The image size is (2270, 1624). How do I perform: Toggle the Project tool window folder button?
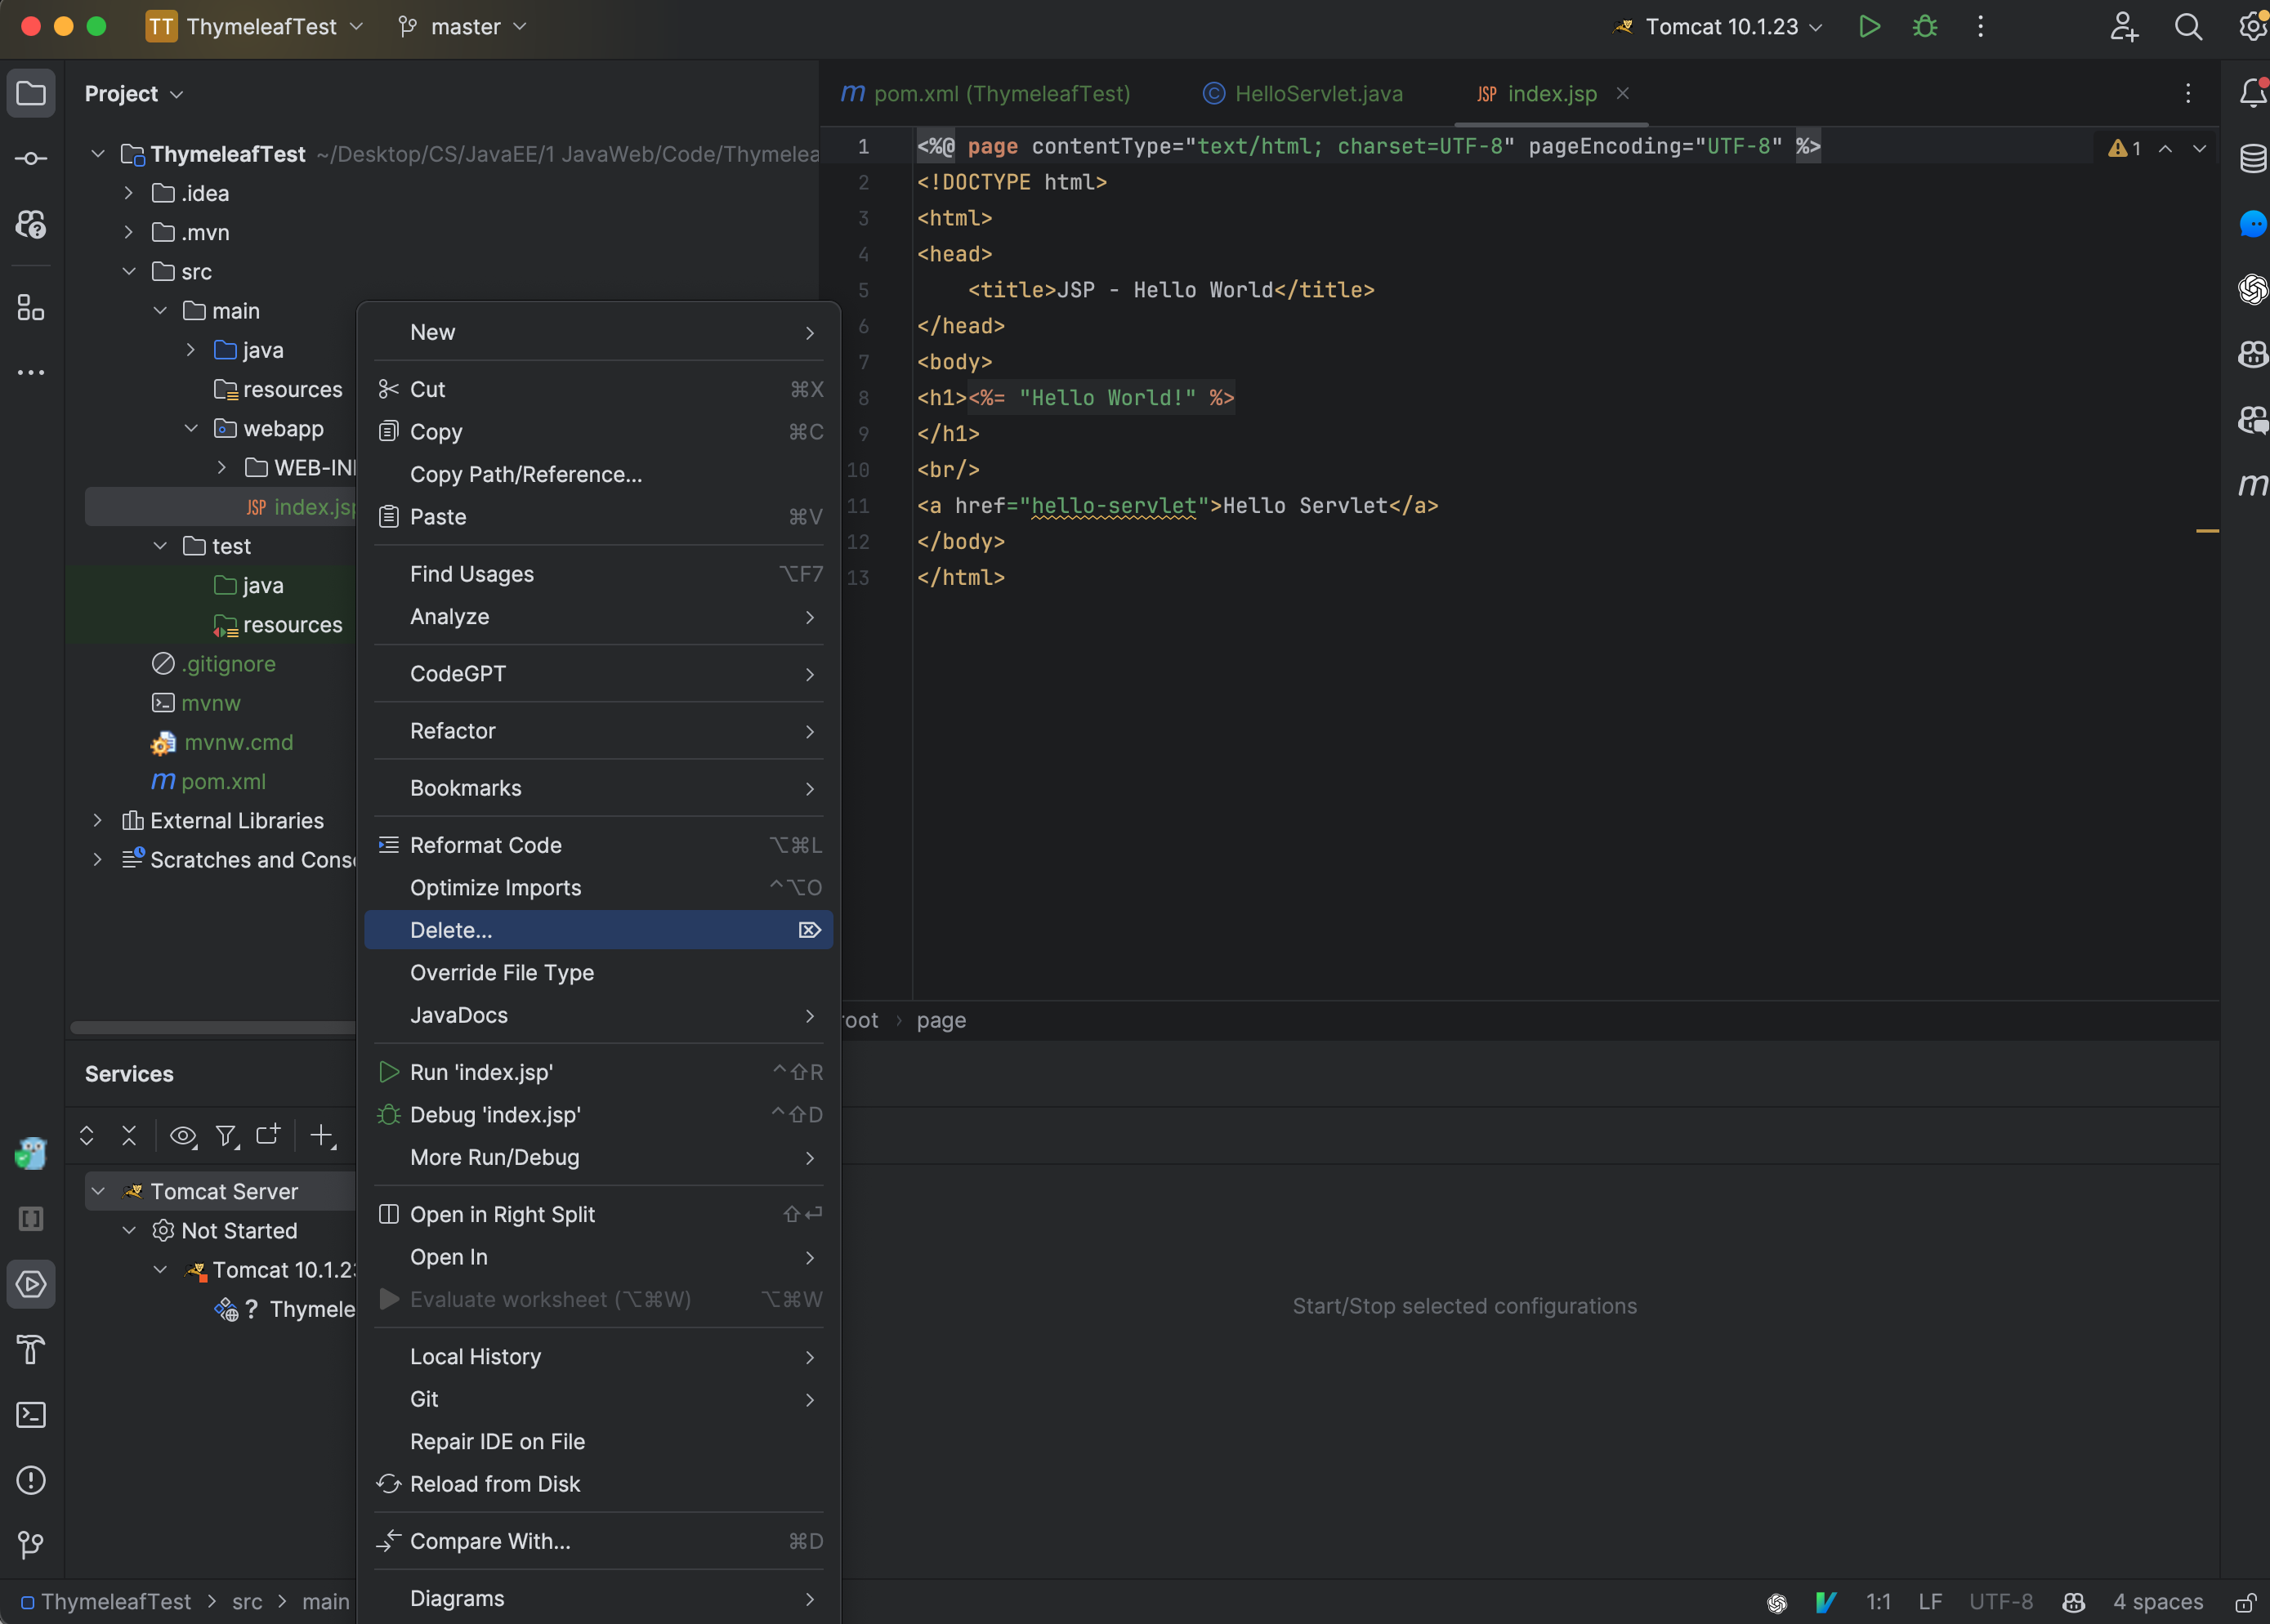pyautogui.click(x=31, y=93)
